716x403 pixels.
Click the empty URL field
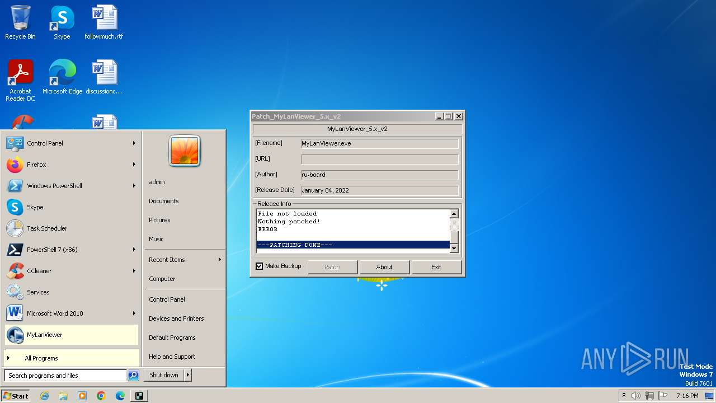tap(380, 159)
